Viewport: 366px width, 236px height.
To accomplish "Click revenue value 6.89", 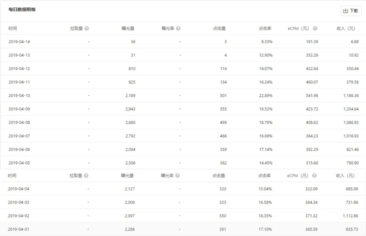I will click(x=354, y=42).
